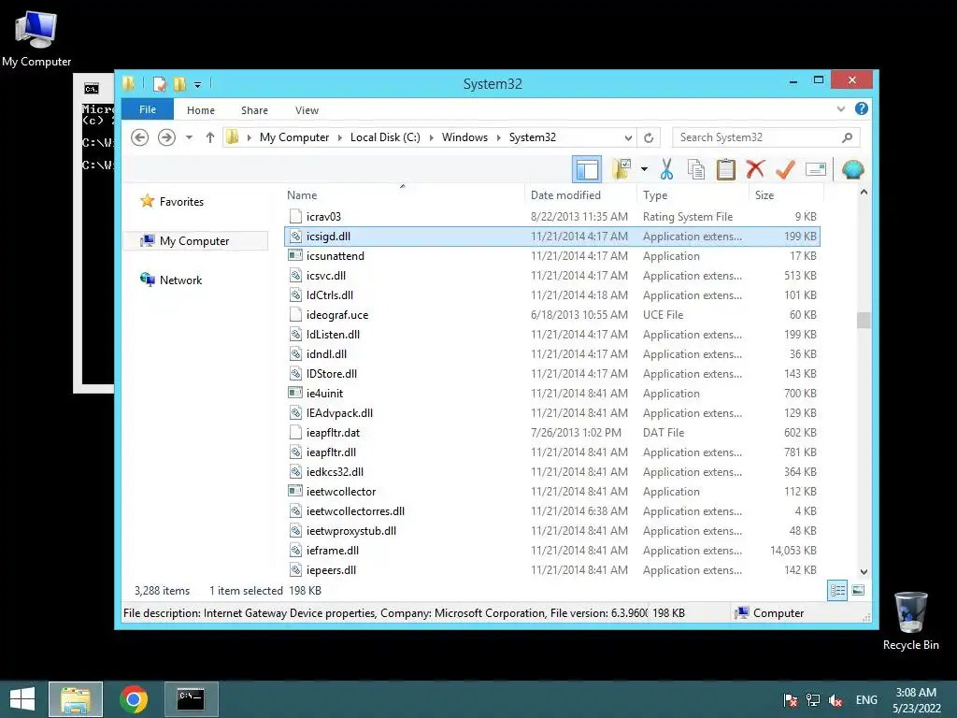Refresh the System32 folder view
This screenshot has height=718, width=957.
click(x=649, y=137)
